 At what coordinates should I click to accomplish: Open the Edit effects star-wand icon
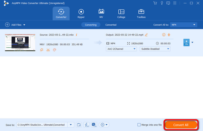(x=41, y=50)
